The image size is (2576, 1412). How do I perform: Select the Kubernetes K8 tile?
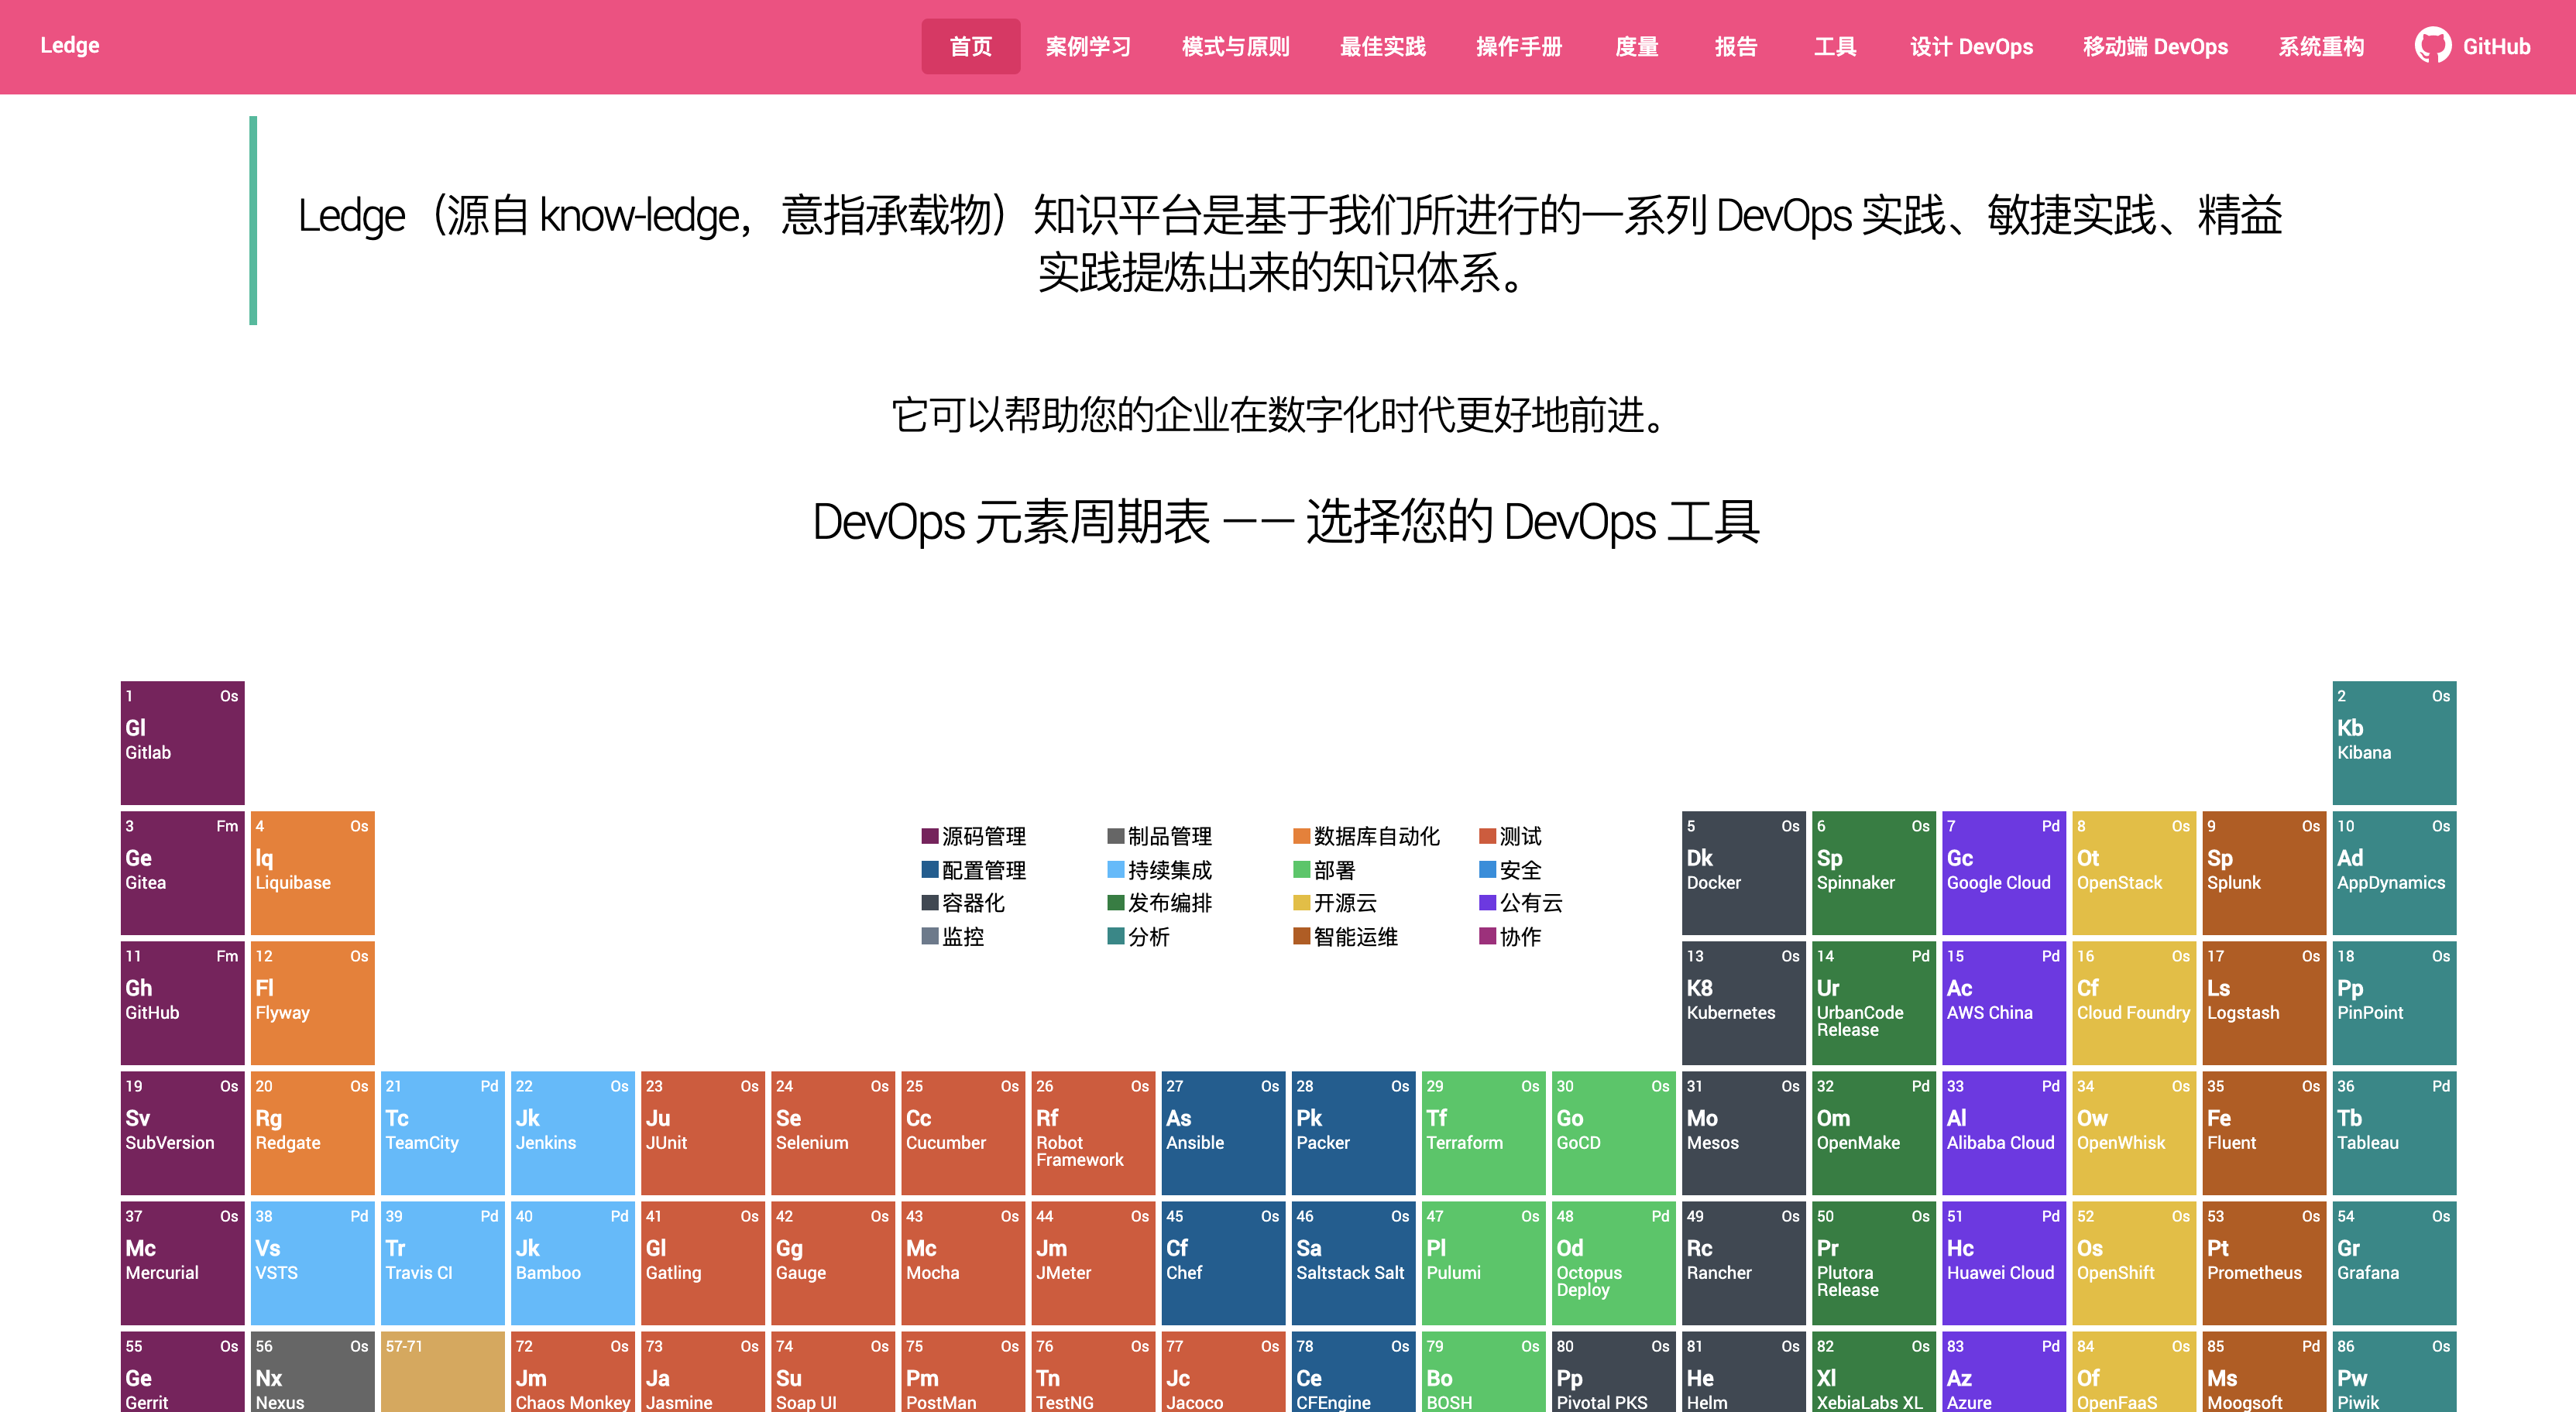pos(1742,1001)
